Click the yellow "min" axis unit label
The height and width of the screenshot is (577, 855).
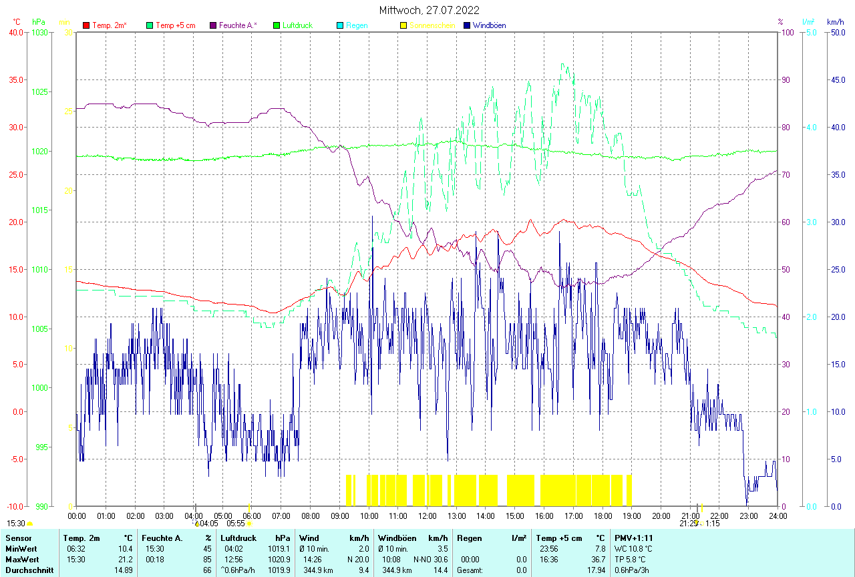[x=65, y=22]
